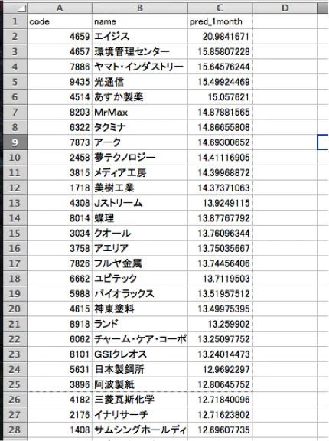
Task: Select column C header
Action: [x=220, y=8]
